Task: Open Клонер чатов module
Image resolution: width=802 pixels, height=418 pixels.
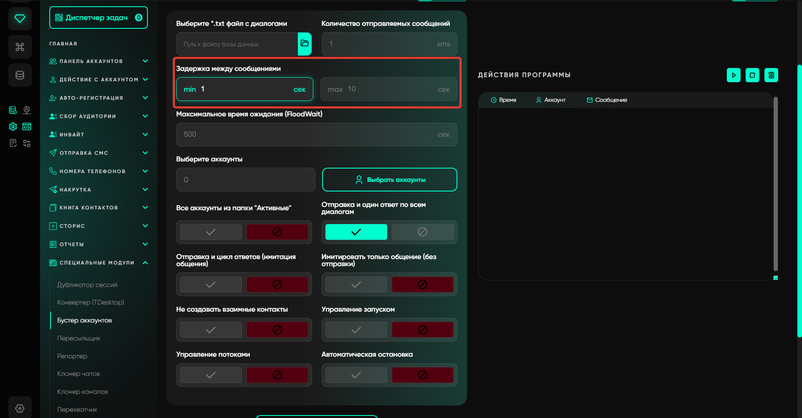Action: tap(79, 374)
